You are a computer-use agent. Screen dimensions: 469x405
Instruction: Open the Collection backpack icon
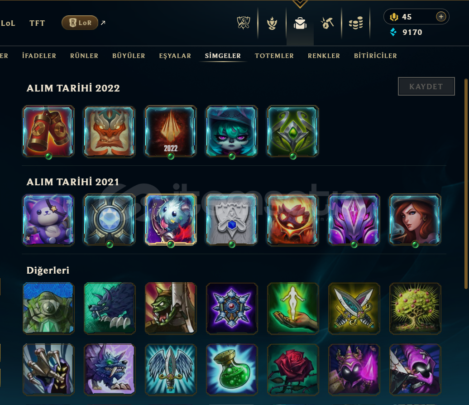point(300,23)
